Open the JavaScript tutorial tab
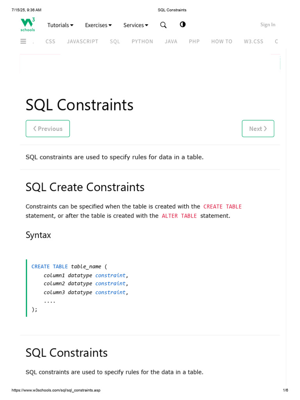 click(x=82, y=41)
